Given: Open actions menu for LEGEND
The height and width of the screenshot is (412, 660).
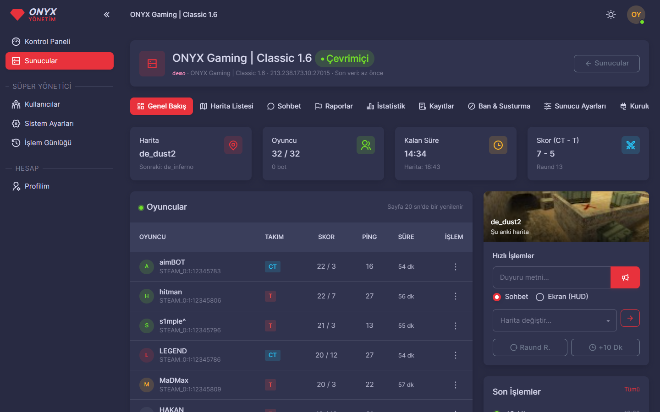Looking at the screenshot, I should point(456,355).
